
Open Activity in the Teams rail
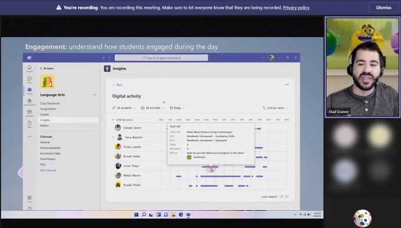[29, 69]
